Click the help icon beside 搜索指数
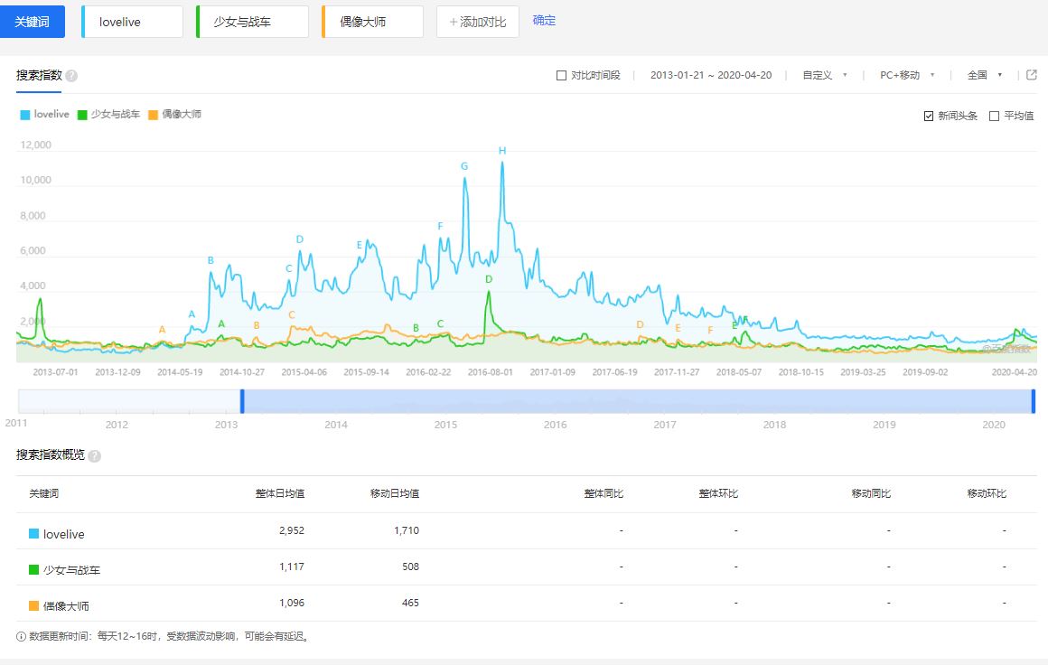Image resolution: width=1048 pixels, height=665 pixels. [71, 76]
